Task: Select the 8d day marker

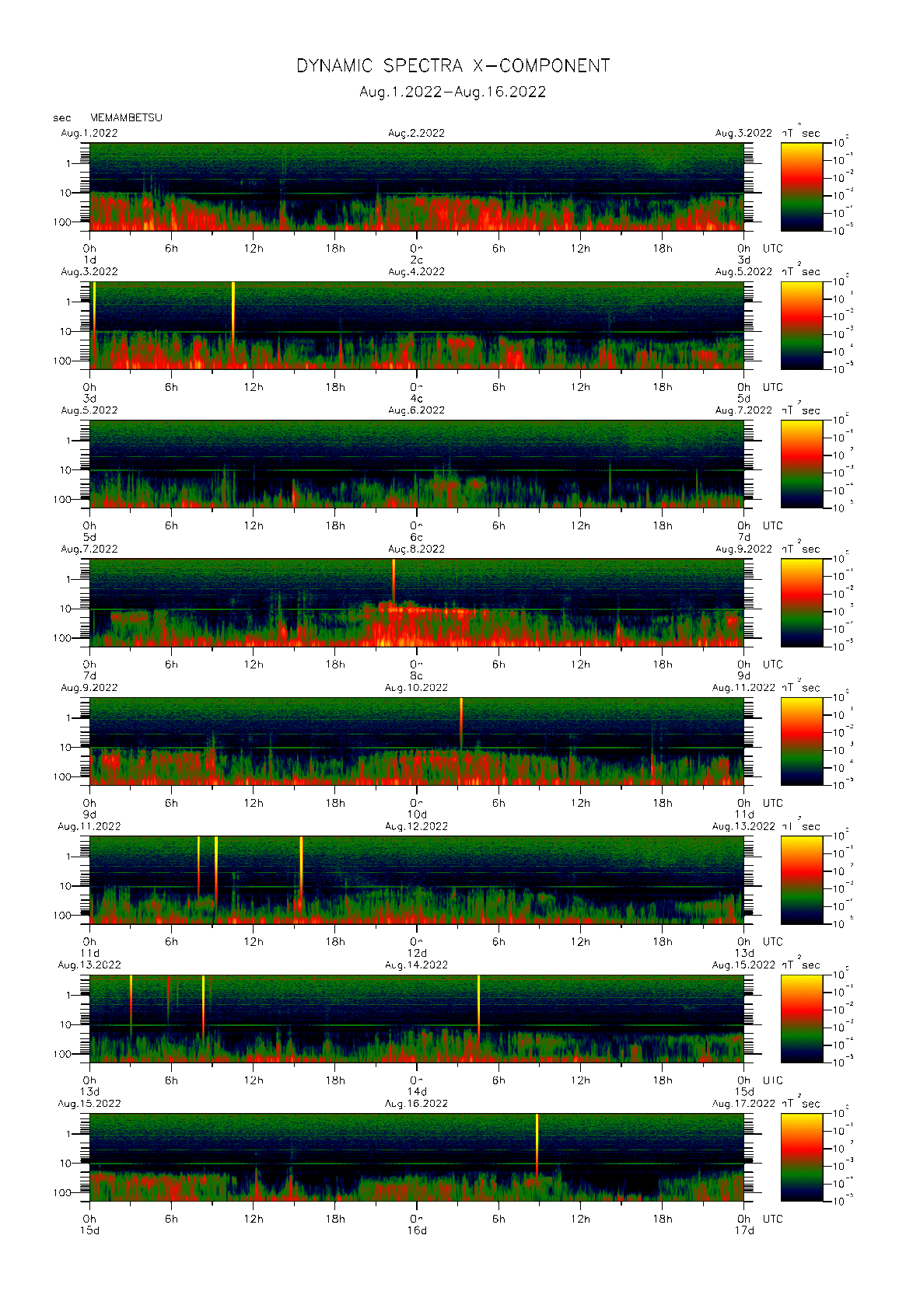Action: click(x=417, y=676)
